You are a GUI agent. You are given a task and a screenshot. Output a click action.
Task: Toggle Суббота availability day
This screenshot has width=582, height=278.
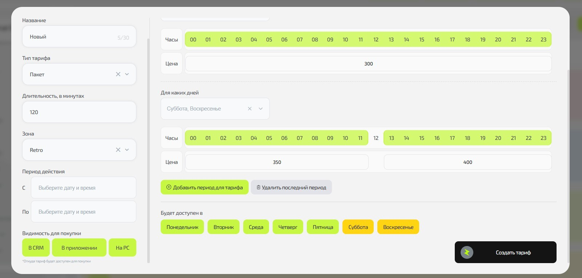tap(358, 227)
